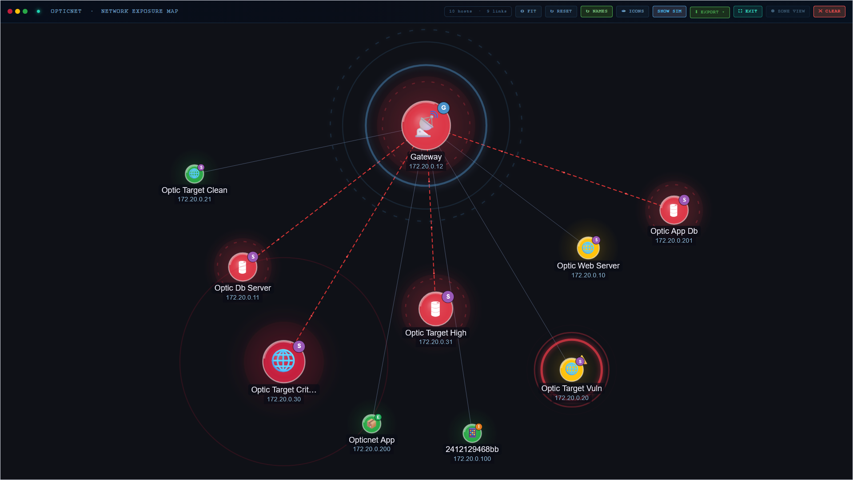Click the 172.20.0.200 IP address
Image resolution: width=853 pixels, height=480 pixels.
click(x=371, y=449)
